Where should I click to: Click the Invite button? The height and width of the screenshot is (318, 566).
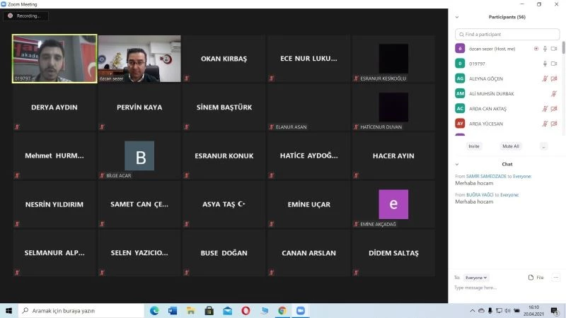pyautogui.click(x=473, y=146)
